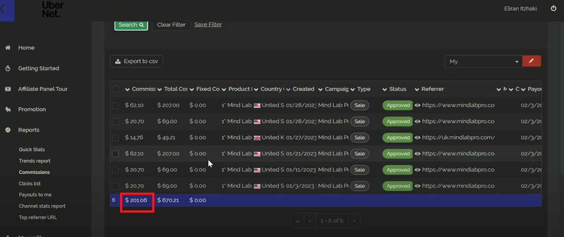Open the Clicks list report
564x237 pixels.
pyautogui.click(x=30, y=184)
